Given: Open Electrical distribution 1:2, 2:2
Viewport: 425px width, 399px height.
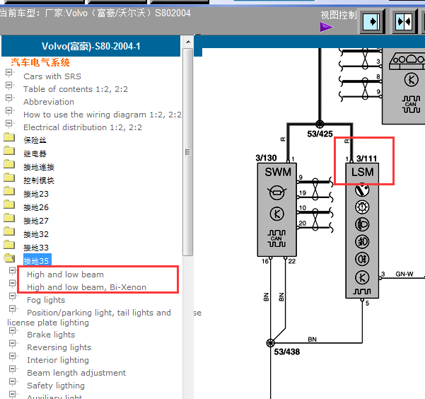Looking at the screenshot, I should (x=83, y=127).
